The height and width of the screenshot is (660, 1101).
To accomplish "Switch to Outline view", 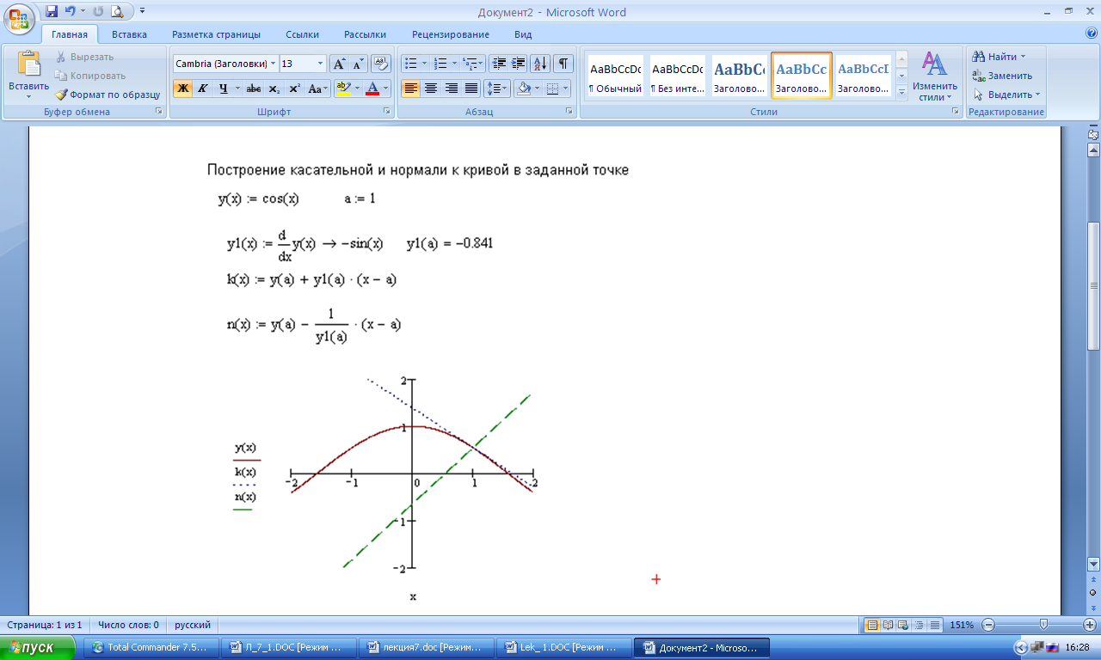I will coord(920,625).
